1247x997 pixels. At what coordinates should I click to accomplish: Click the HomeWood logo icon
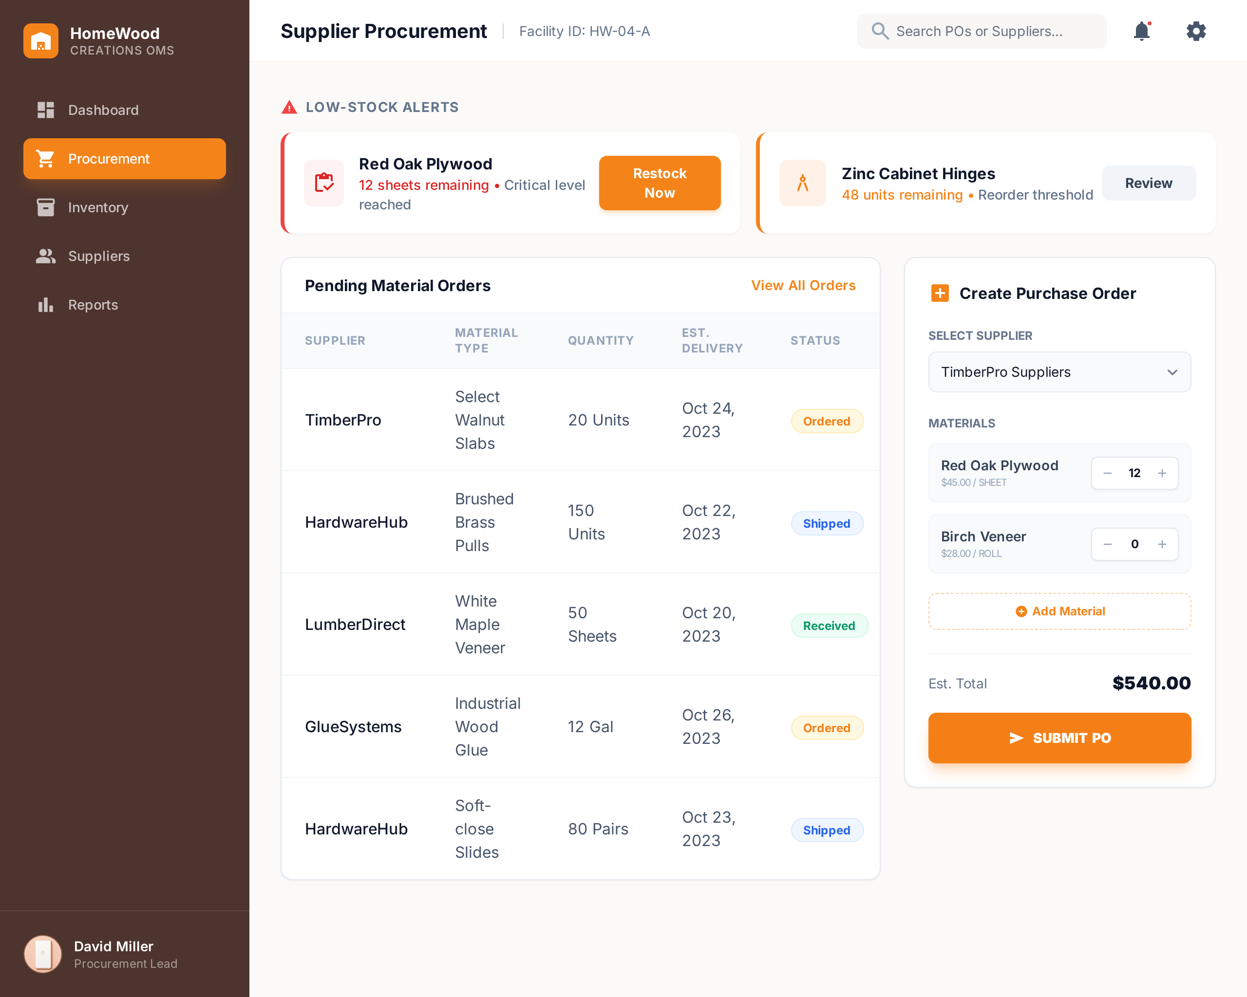41,41
